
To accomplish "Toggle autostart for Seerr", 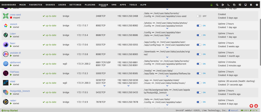I will 199,45.
